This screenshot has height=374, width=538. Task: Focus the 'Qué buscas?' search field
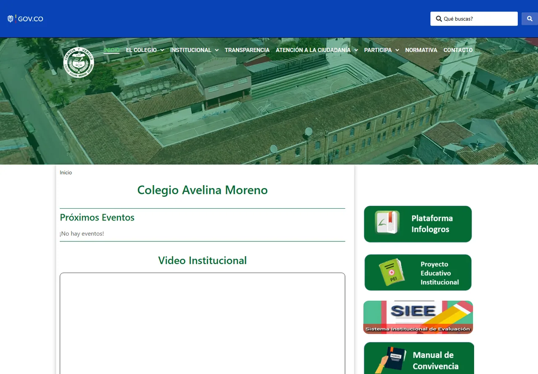[x=474, y=19]
